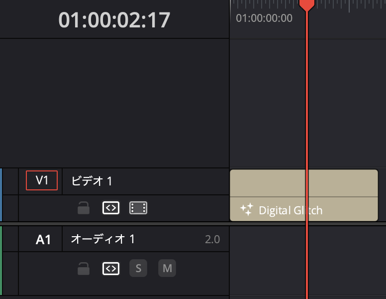Click the green A1 track color strip
386x299 pixels.
(1, 260)
